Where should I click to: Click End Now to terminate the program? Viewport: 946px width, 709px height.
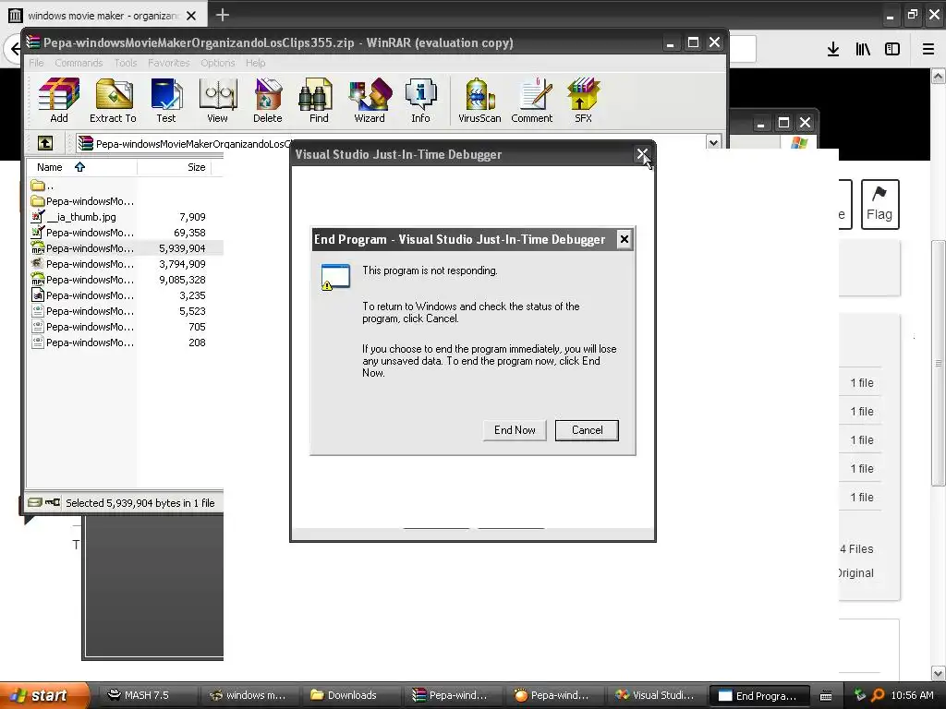coord(515,430)
